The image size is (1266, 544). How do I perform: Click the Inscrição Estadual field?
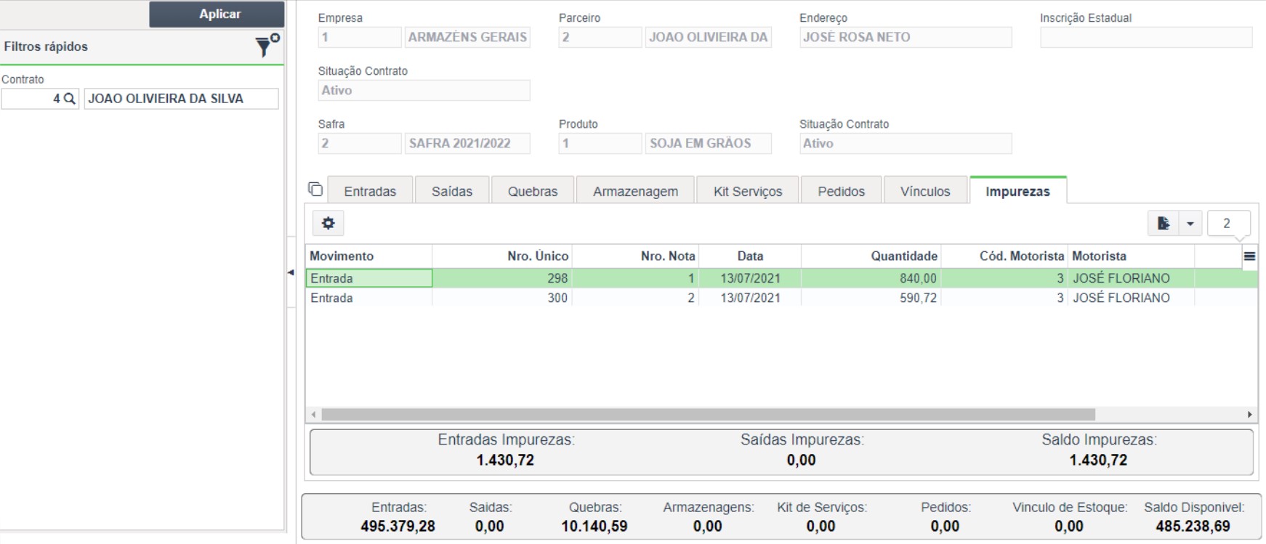(1146, 37)
